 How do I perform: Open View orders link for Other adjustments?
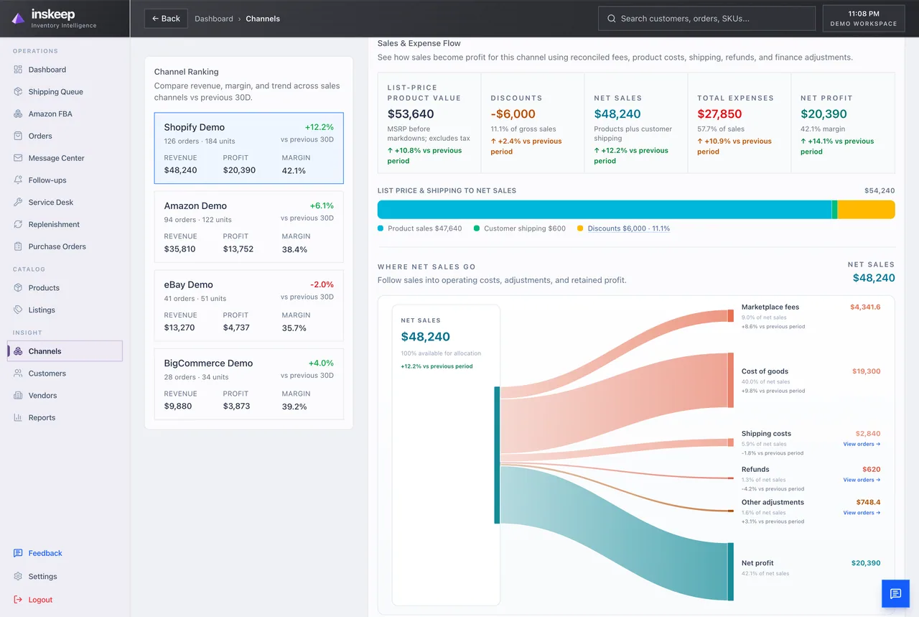point(862,513)
